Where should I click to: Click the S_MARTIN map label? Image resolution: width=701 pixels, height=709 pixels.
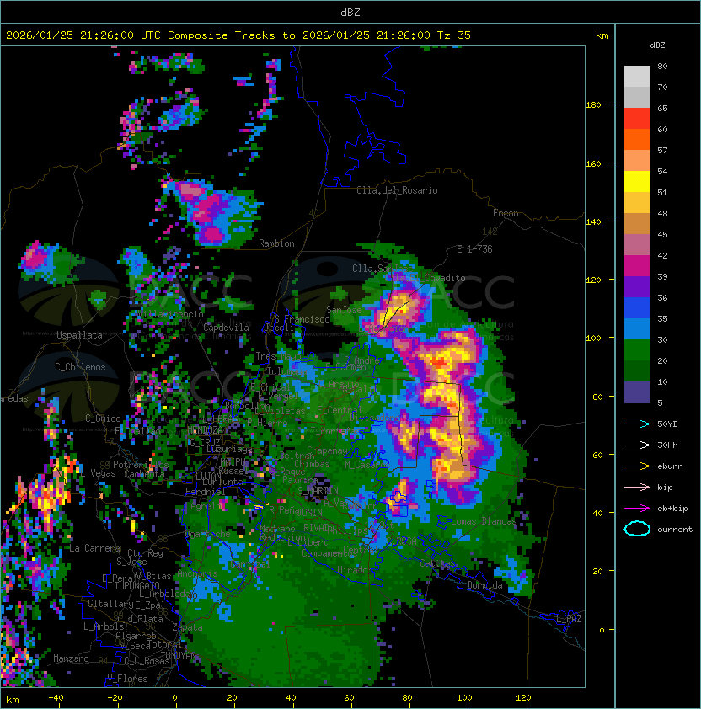click(318, 491)
